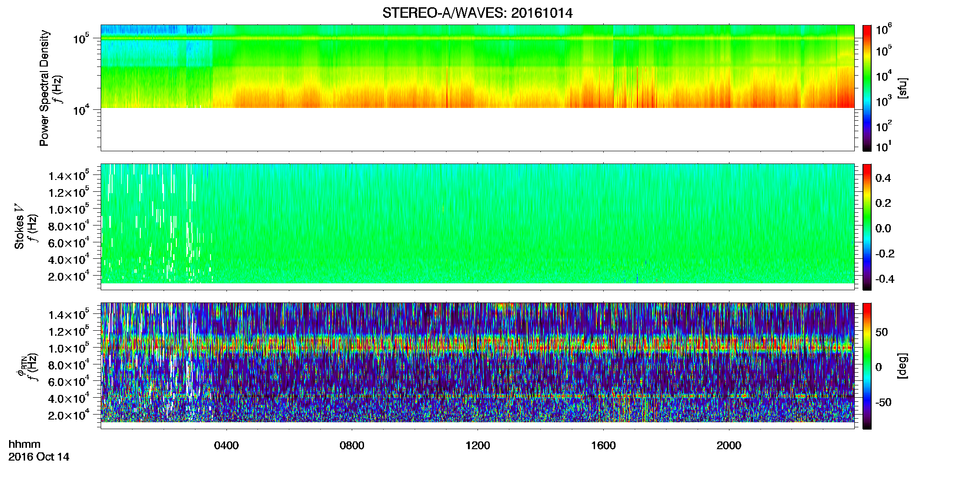This screenshot has height=492, width=955.
Task: Click the [sfu] colorbar unit label
Action: pos(903,88)
